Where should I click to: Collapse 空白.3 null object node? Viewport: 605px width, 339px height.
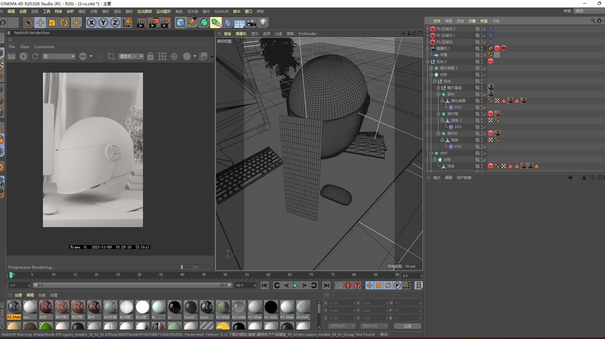(x=427, y=62)
